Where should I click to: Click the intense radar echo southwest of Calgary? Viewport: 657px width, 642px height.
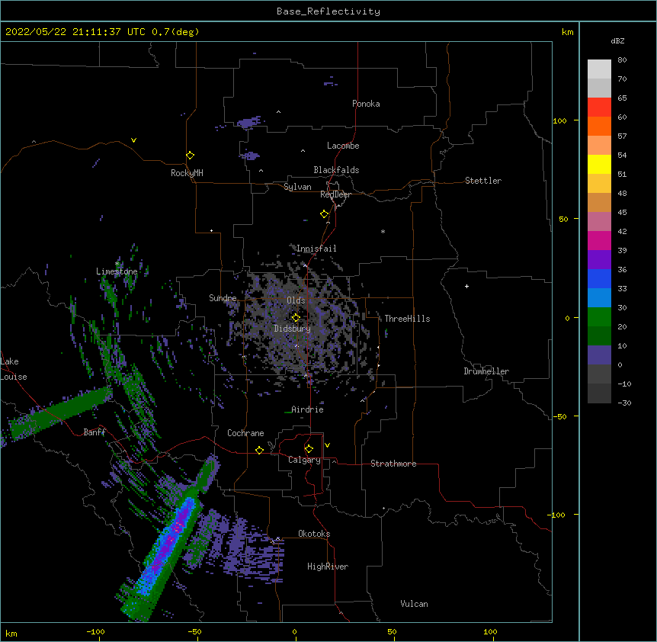click(x=169, y=544)
